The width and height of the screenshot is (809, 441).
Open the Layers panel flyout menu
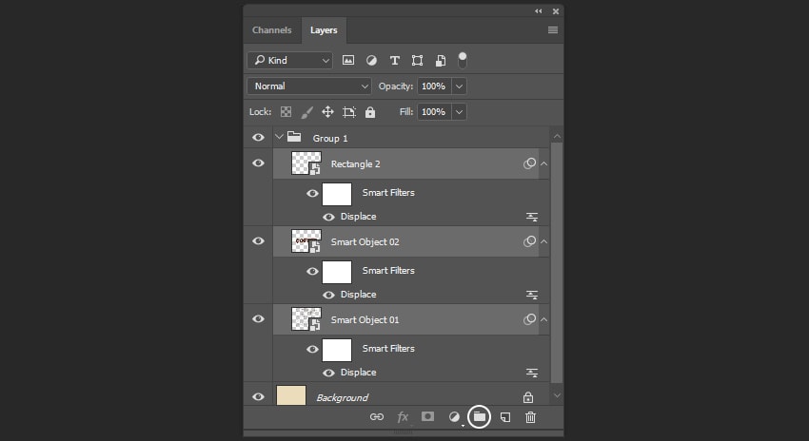[553, 29]
